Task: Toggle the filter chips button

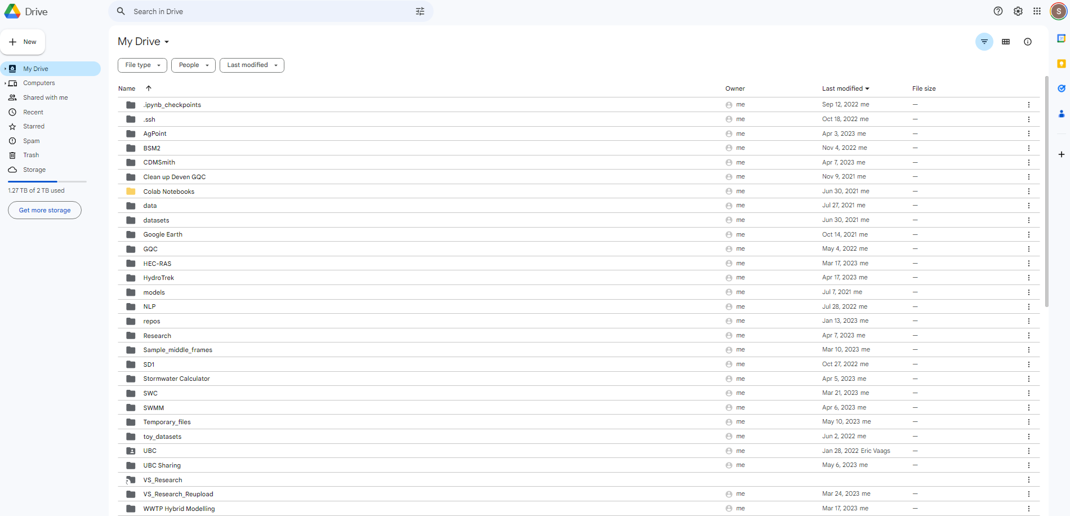Action: (x=984, y=42)
